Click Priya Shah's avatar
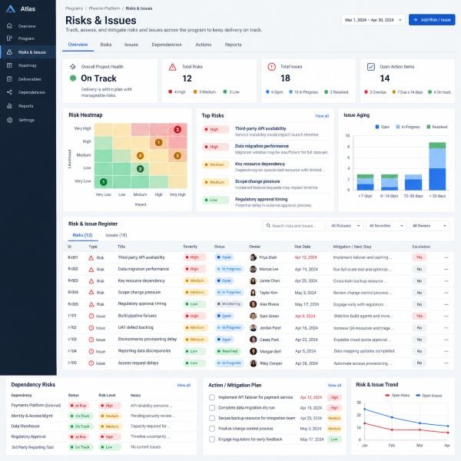This screenshot has height=461, width=461. click(x=253, y=257)
